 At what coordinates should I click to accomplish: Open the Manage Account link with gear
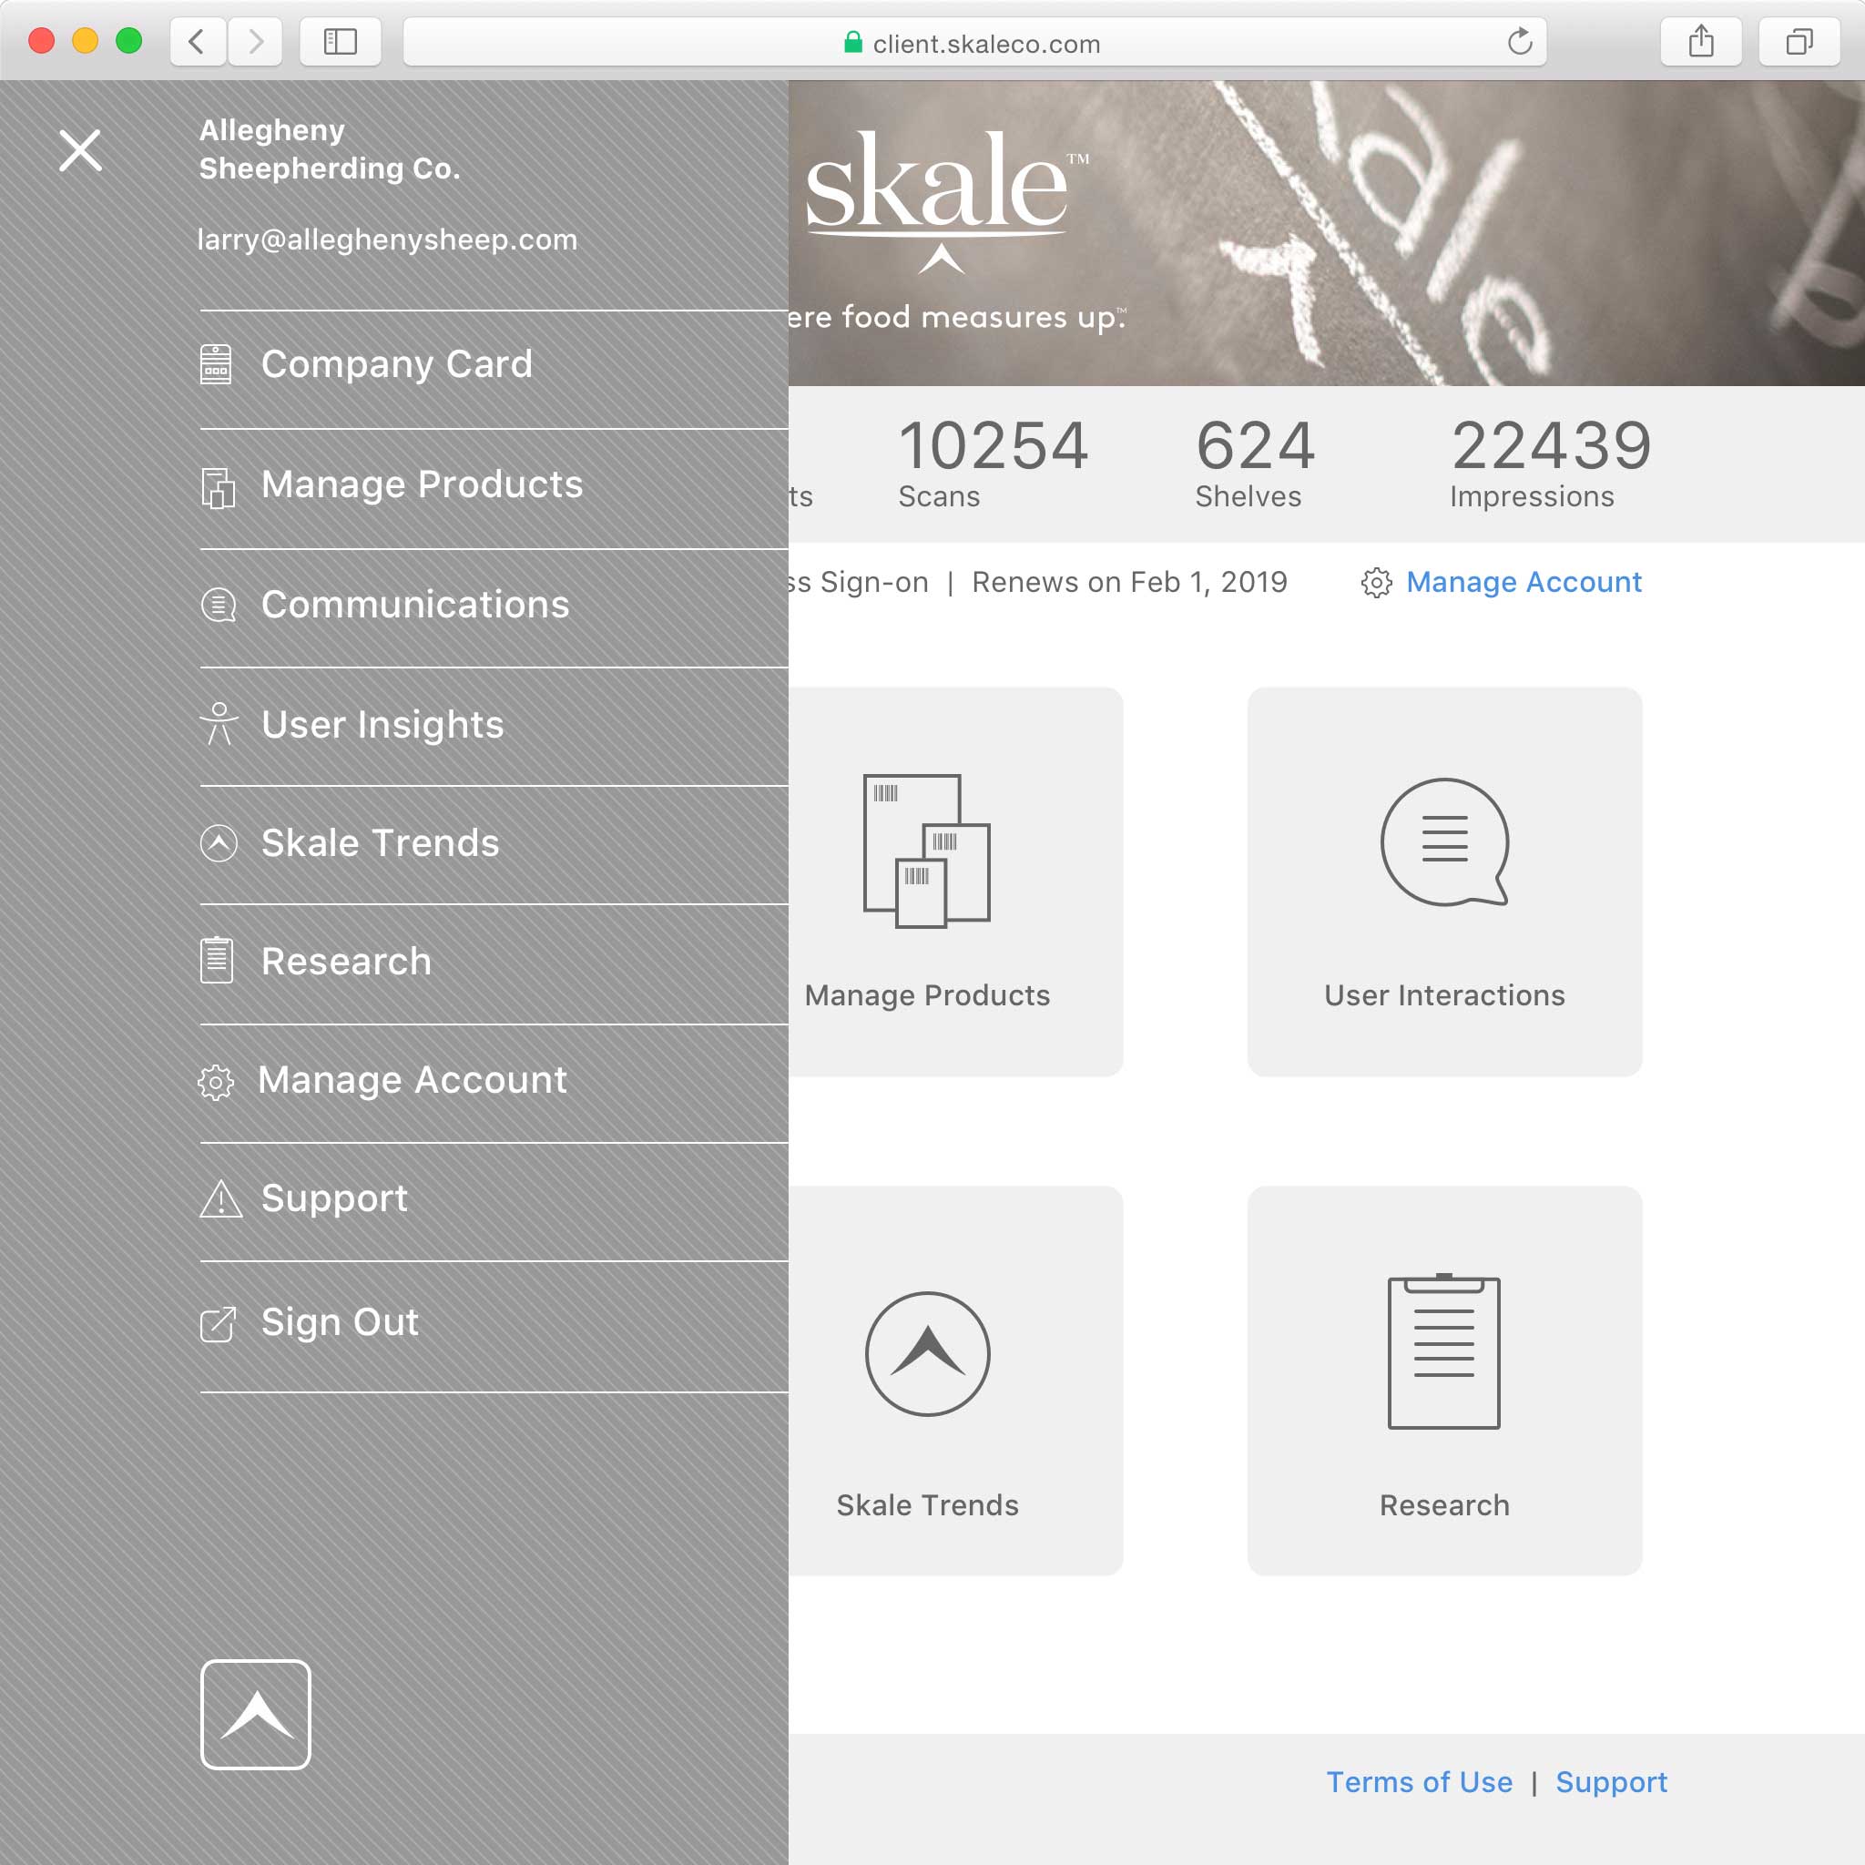click(1523, 582)
